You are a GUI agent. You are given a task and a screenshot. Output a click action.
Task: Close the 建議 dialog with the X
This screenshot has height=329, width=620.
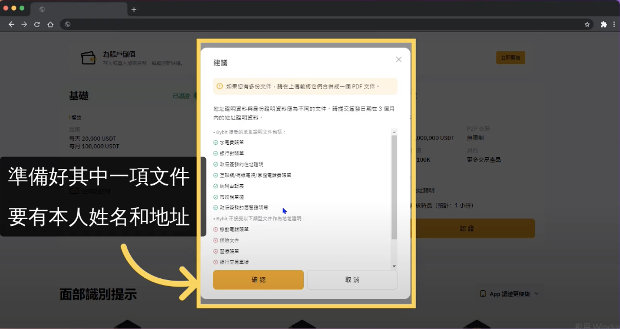click(398, 59)
